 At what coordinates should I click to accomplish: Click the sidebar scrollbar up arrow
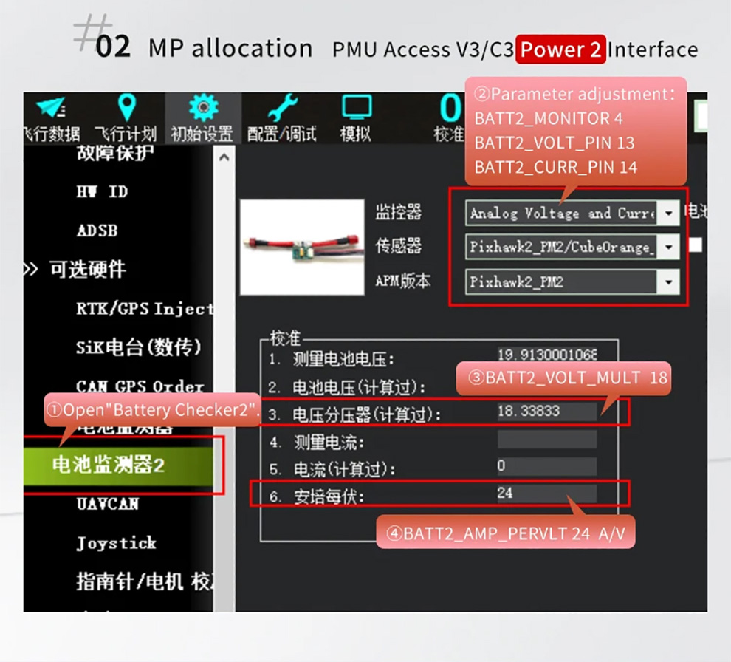tap(224, 157)
